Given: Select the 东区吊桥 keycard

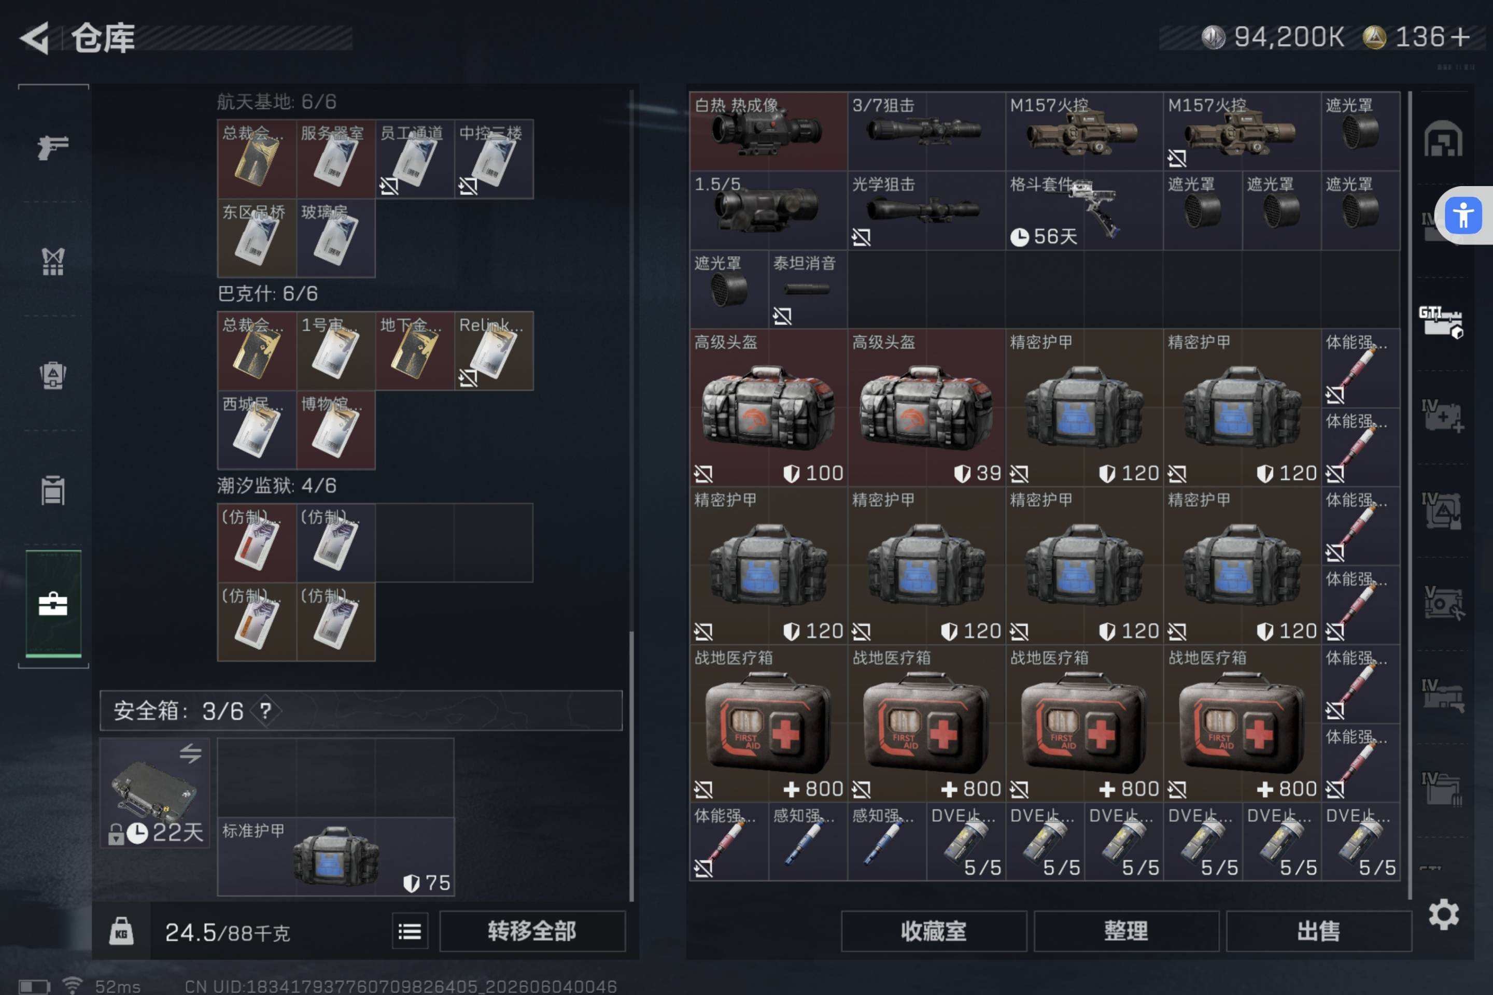Looking at the screenshot, I should pos(257,238).
